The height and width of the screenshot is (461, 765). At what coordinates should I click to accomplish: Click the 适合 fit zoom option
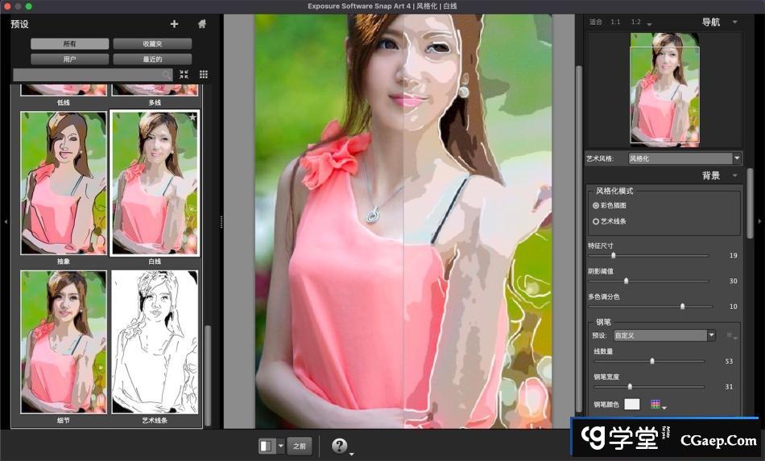pos(596,23)
